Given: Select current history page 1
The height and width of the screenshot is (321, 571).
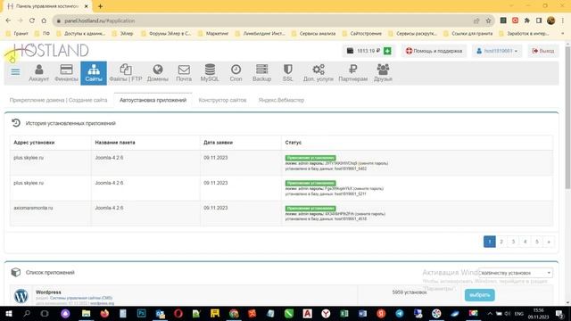Looking at the screenshot, I should coord(490,242).
